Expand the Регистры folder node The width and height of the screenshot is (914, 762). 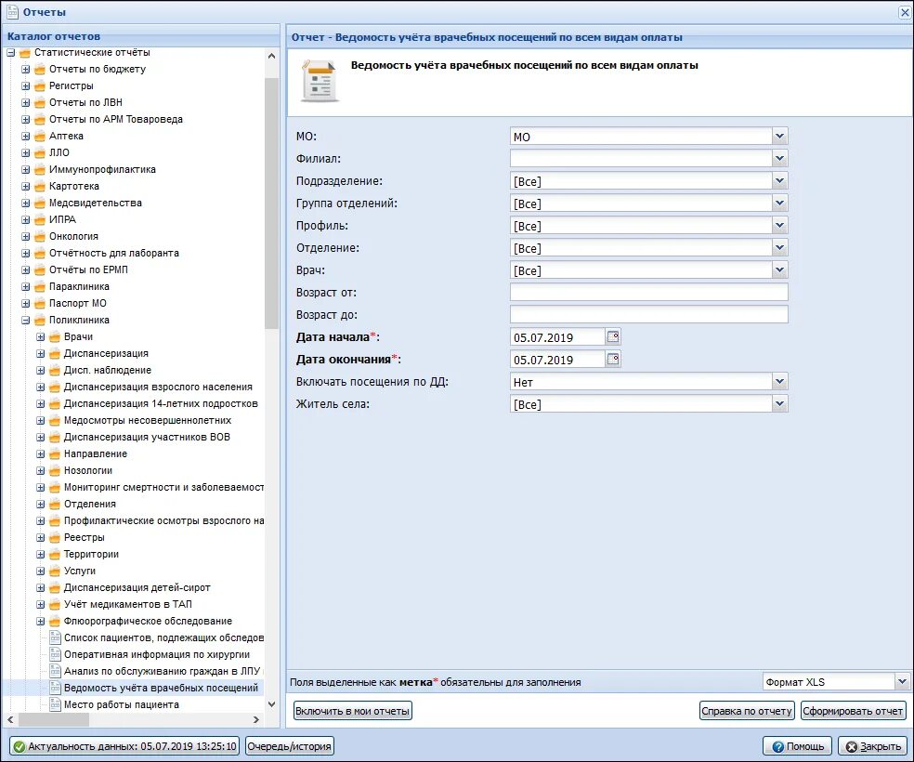(26, 85)
